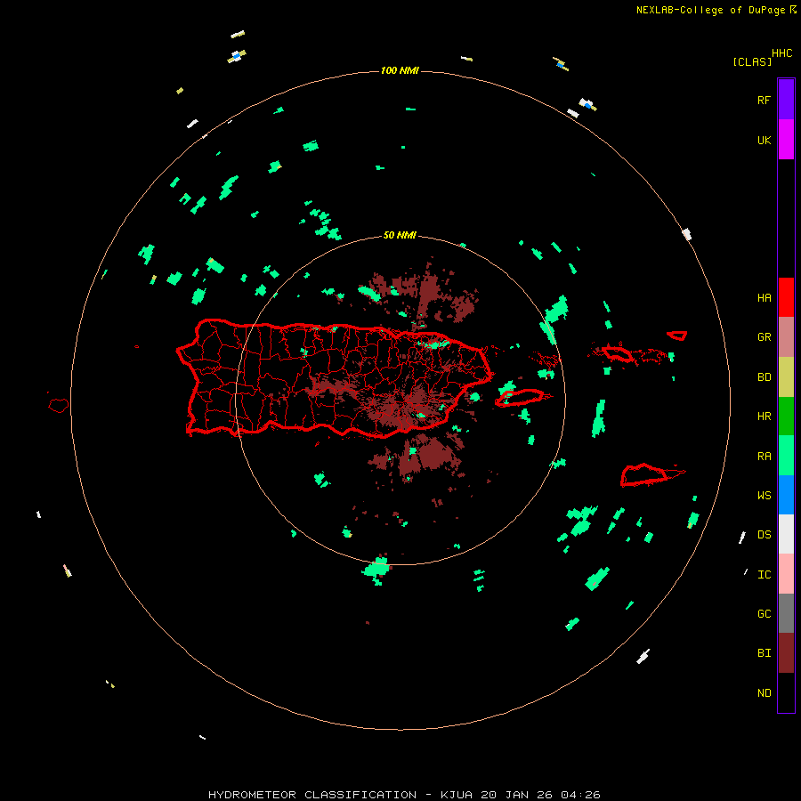Click the 'KJUA' station identifier in footer
Image resolution: width=801 pixels, height=801 pixels.
tap(457, 795)
